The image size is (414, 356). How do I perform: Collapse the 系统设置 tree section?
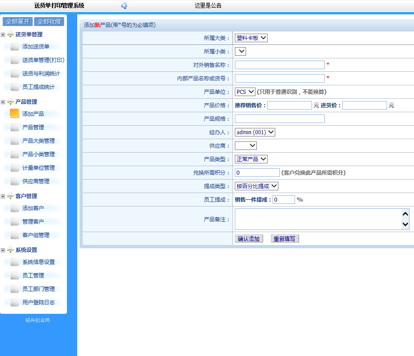pos(3,250)
